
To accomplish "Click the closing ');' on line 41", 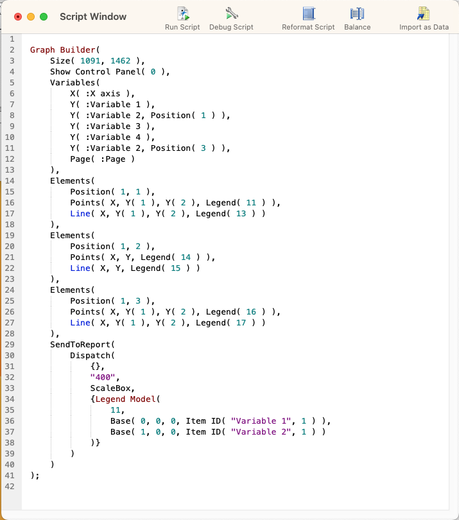I will pyautogui.click(x=35, y=476).
